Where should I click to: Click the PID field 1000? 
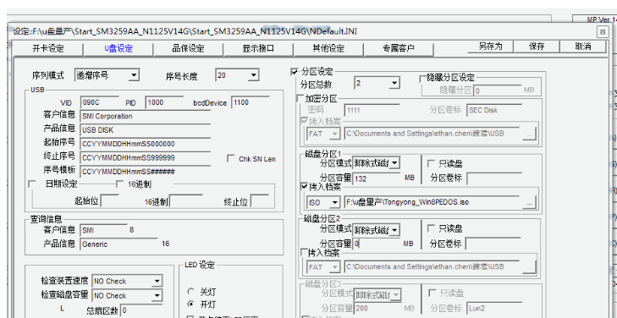(164, 102)
